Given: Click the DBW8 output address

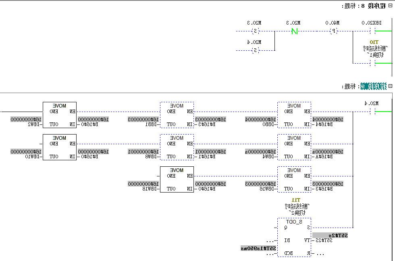Looking at the screenshot, I should (x=151, y=157).
